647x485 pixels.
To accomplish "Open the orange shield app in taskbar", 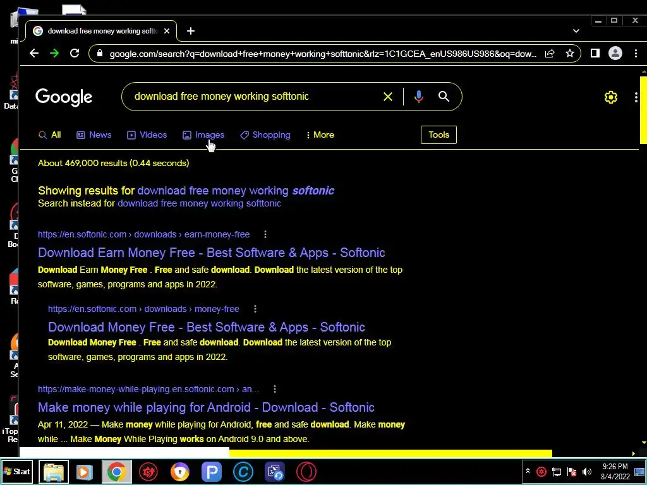I will pos(180,472).
